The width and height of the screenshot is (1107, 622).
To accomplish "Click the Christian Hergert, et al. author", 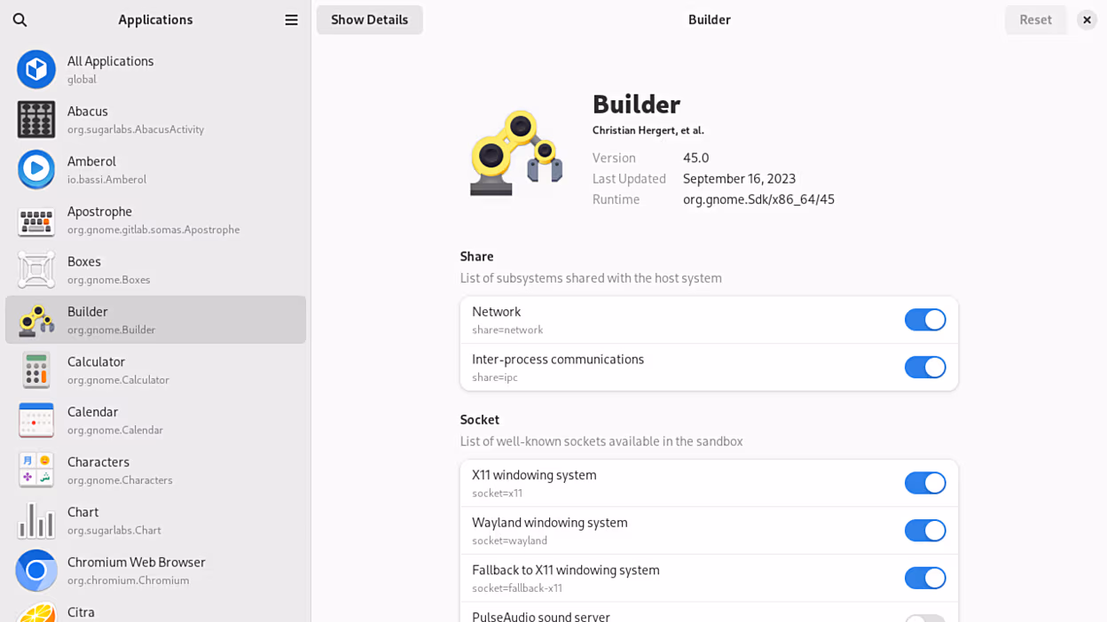I will pyautogui.click(x=648, y=130).
